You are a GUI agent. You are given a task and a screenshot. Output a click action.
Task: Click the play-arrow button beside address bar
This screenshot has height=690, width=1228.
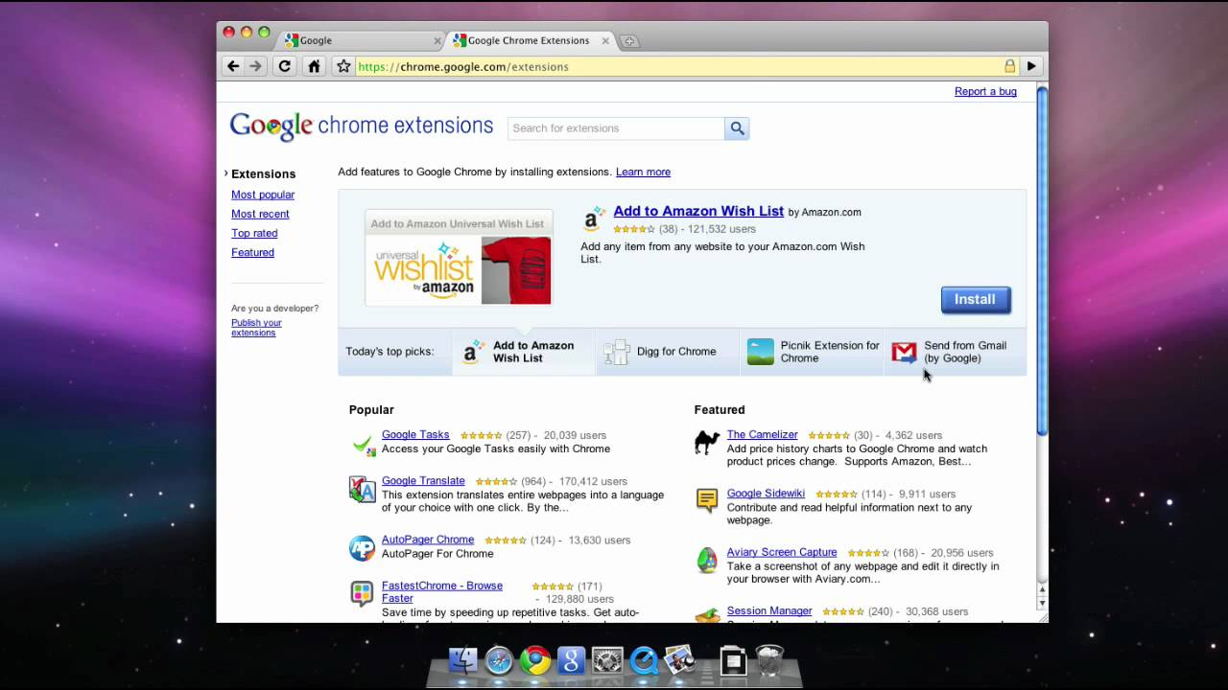(x=1031, y=66)
